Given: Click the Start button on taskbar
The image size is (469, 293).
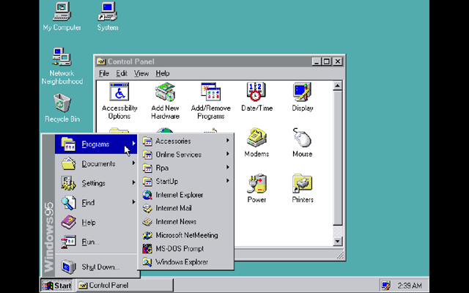Looking at the screenshot, I should click(57, 286).
